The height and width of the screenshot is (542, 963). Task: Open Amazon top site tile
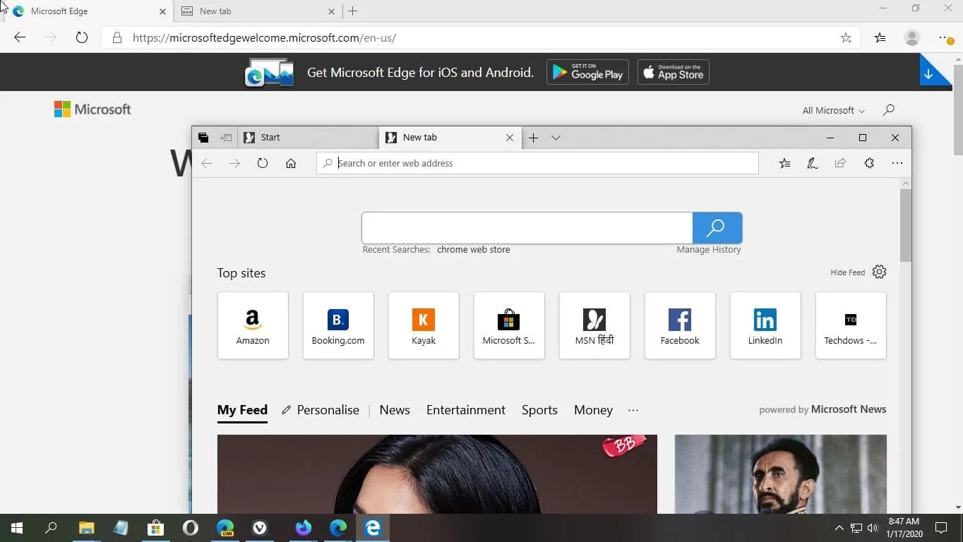click(x=253, y=325)
